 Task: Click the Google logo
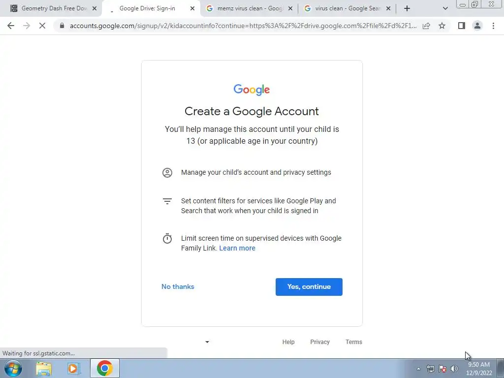click(252, 90)
